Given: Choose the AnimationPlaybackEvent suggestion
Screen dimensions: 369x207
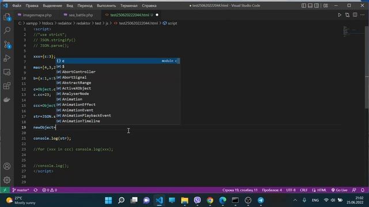Looking at the screenshot, I should [118, 116].
